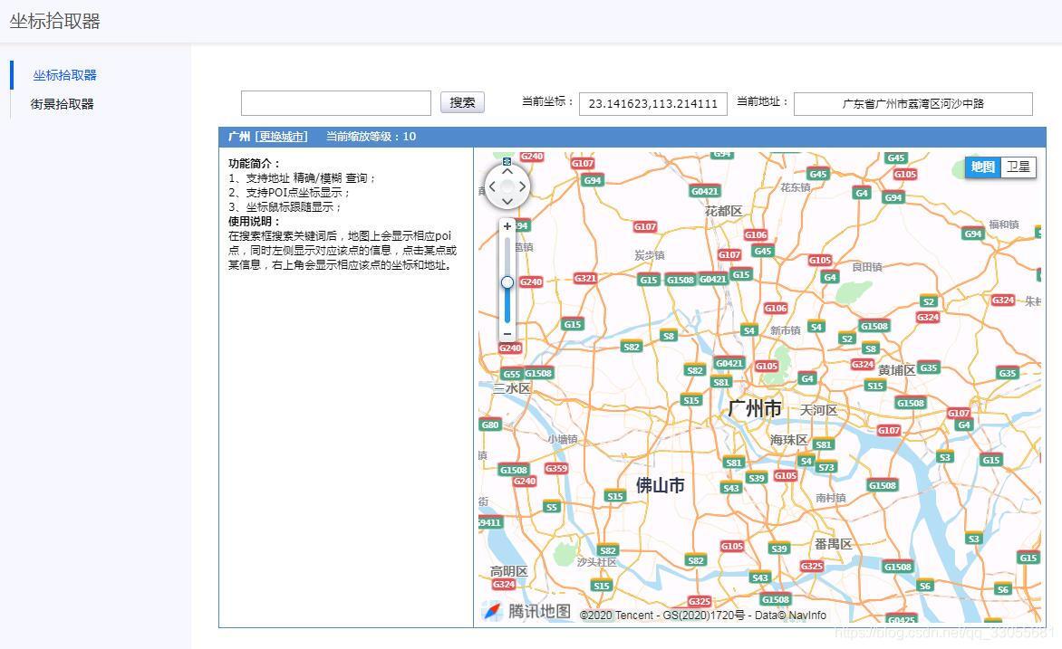The height and width of the screenshot is (649, 1062).
Task: Click the zoom slider handle
Action: pyautogui.click(x=507, y=282)
